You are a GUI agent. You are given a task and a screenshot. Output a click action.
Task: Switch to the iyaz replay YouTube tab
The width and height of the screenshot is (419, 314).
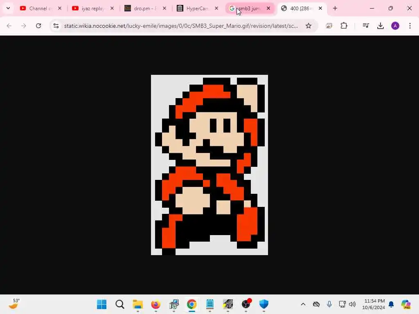point(93,9)
